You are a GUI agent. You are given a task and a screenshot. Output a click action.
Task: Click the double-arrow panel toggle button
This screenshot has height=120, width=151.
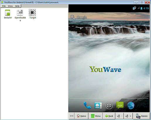click(x=72, y=116)
